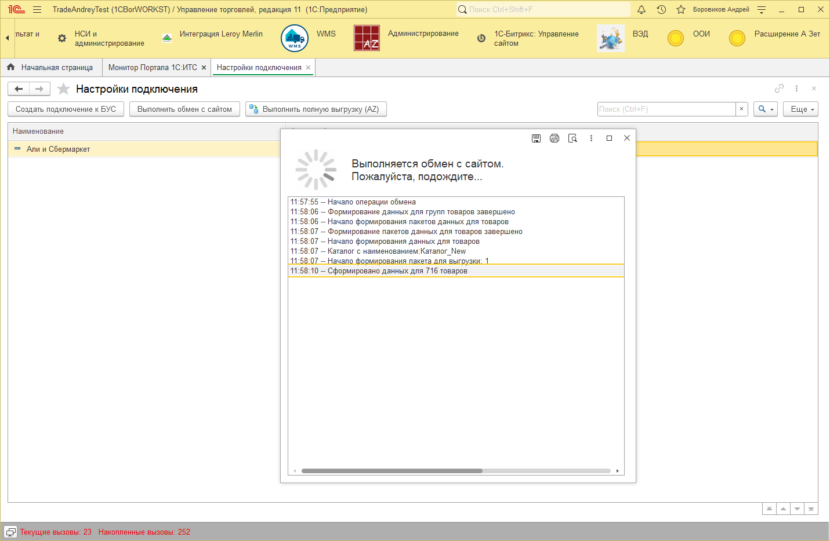
Task: Click the notifications bell icon
Action: [x=641, y=10]
